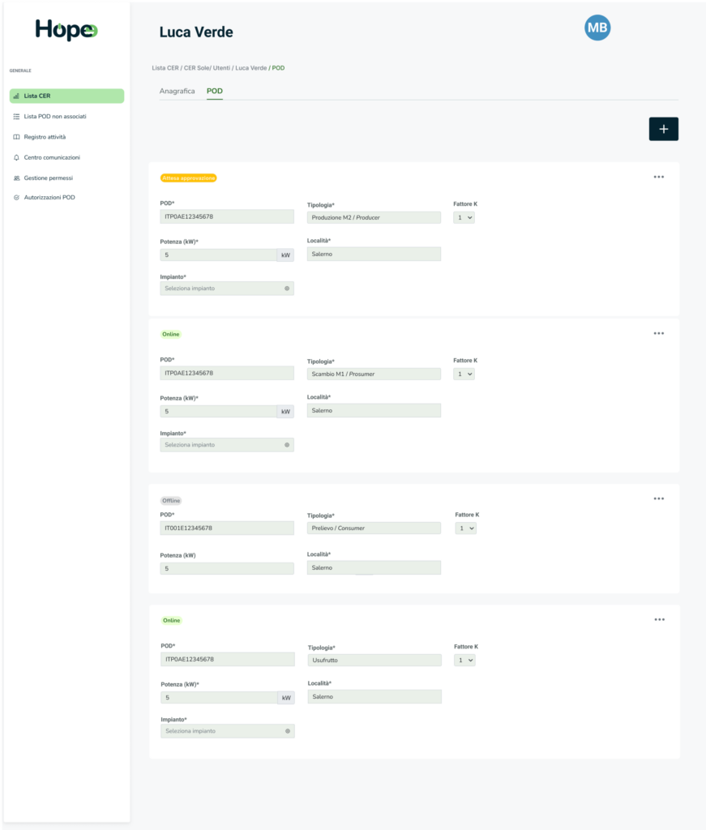The width and height of the screenshot is (706, 830).
Task: Open Utenti breadcrumb link
Action: [222, 68]
